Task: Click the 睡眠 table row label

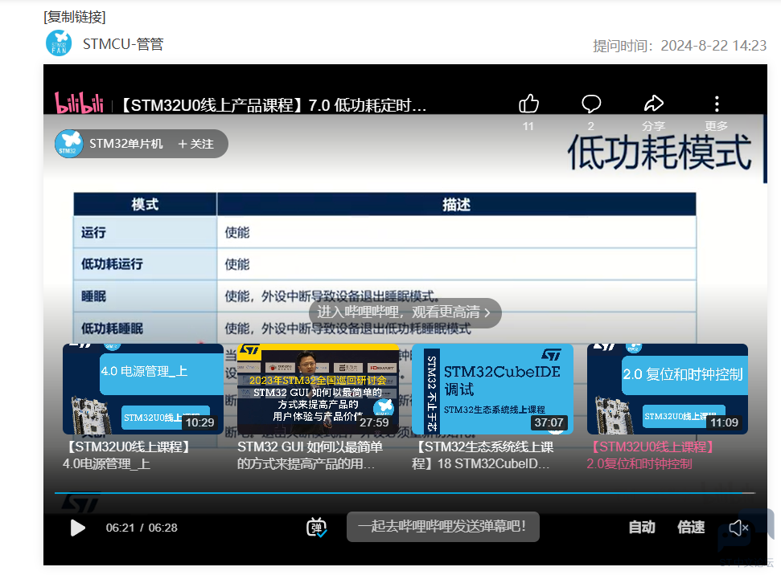Action: 93,296
